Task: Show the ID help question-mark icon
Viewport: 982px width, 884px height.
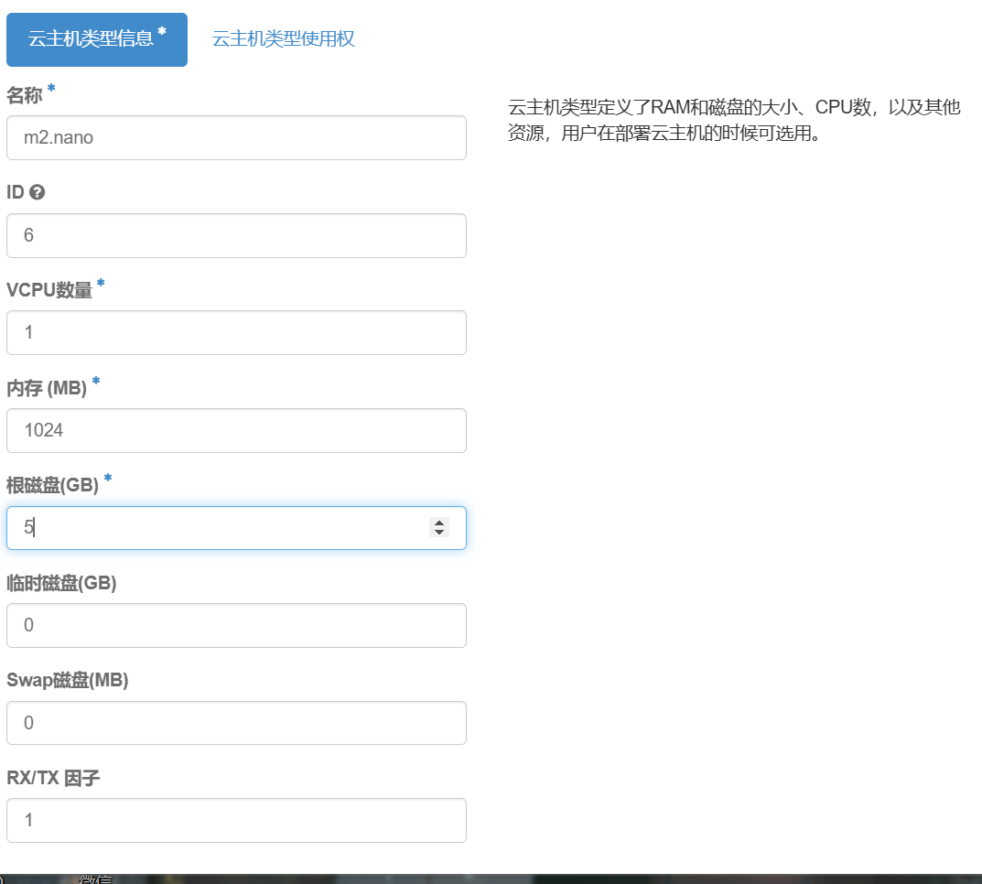Action: click(x=38, y=192)
